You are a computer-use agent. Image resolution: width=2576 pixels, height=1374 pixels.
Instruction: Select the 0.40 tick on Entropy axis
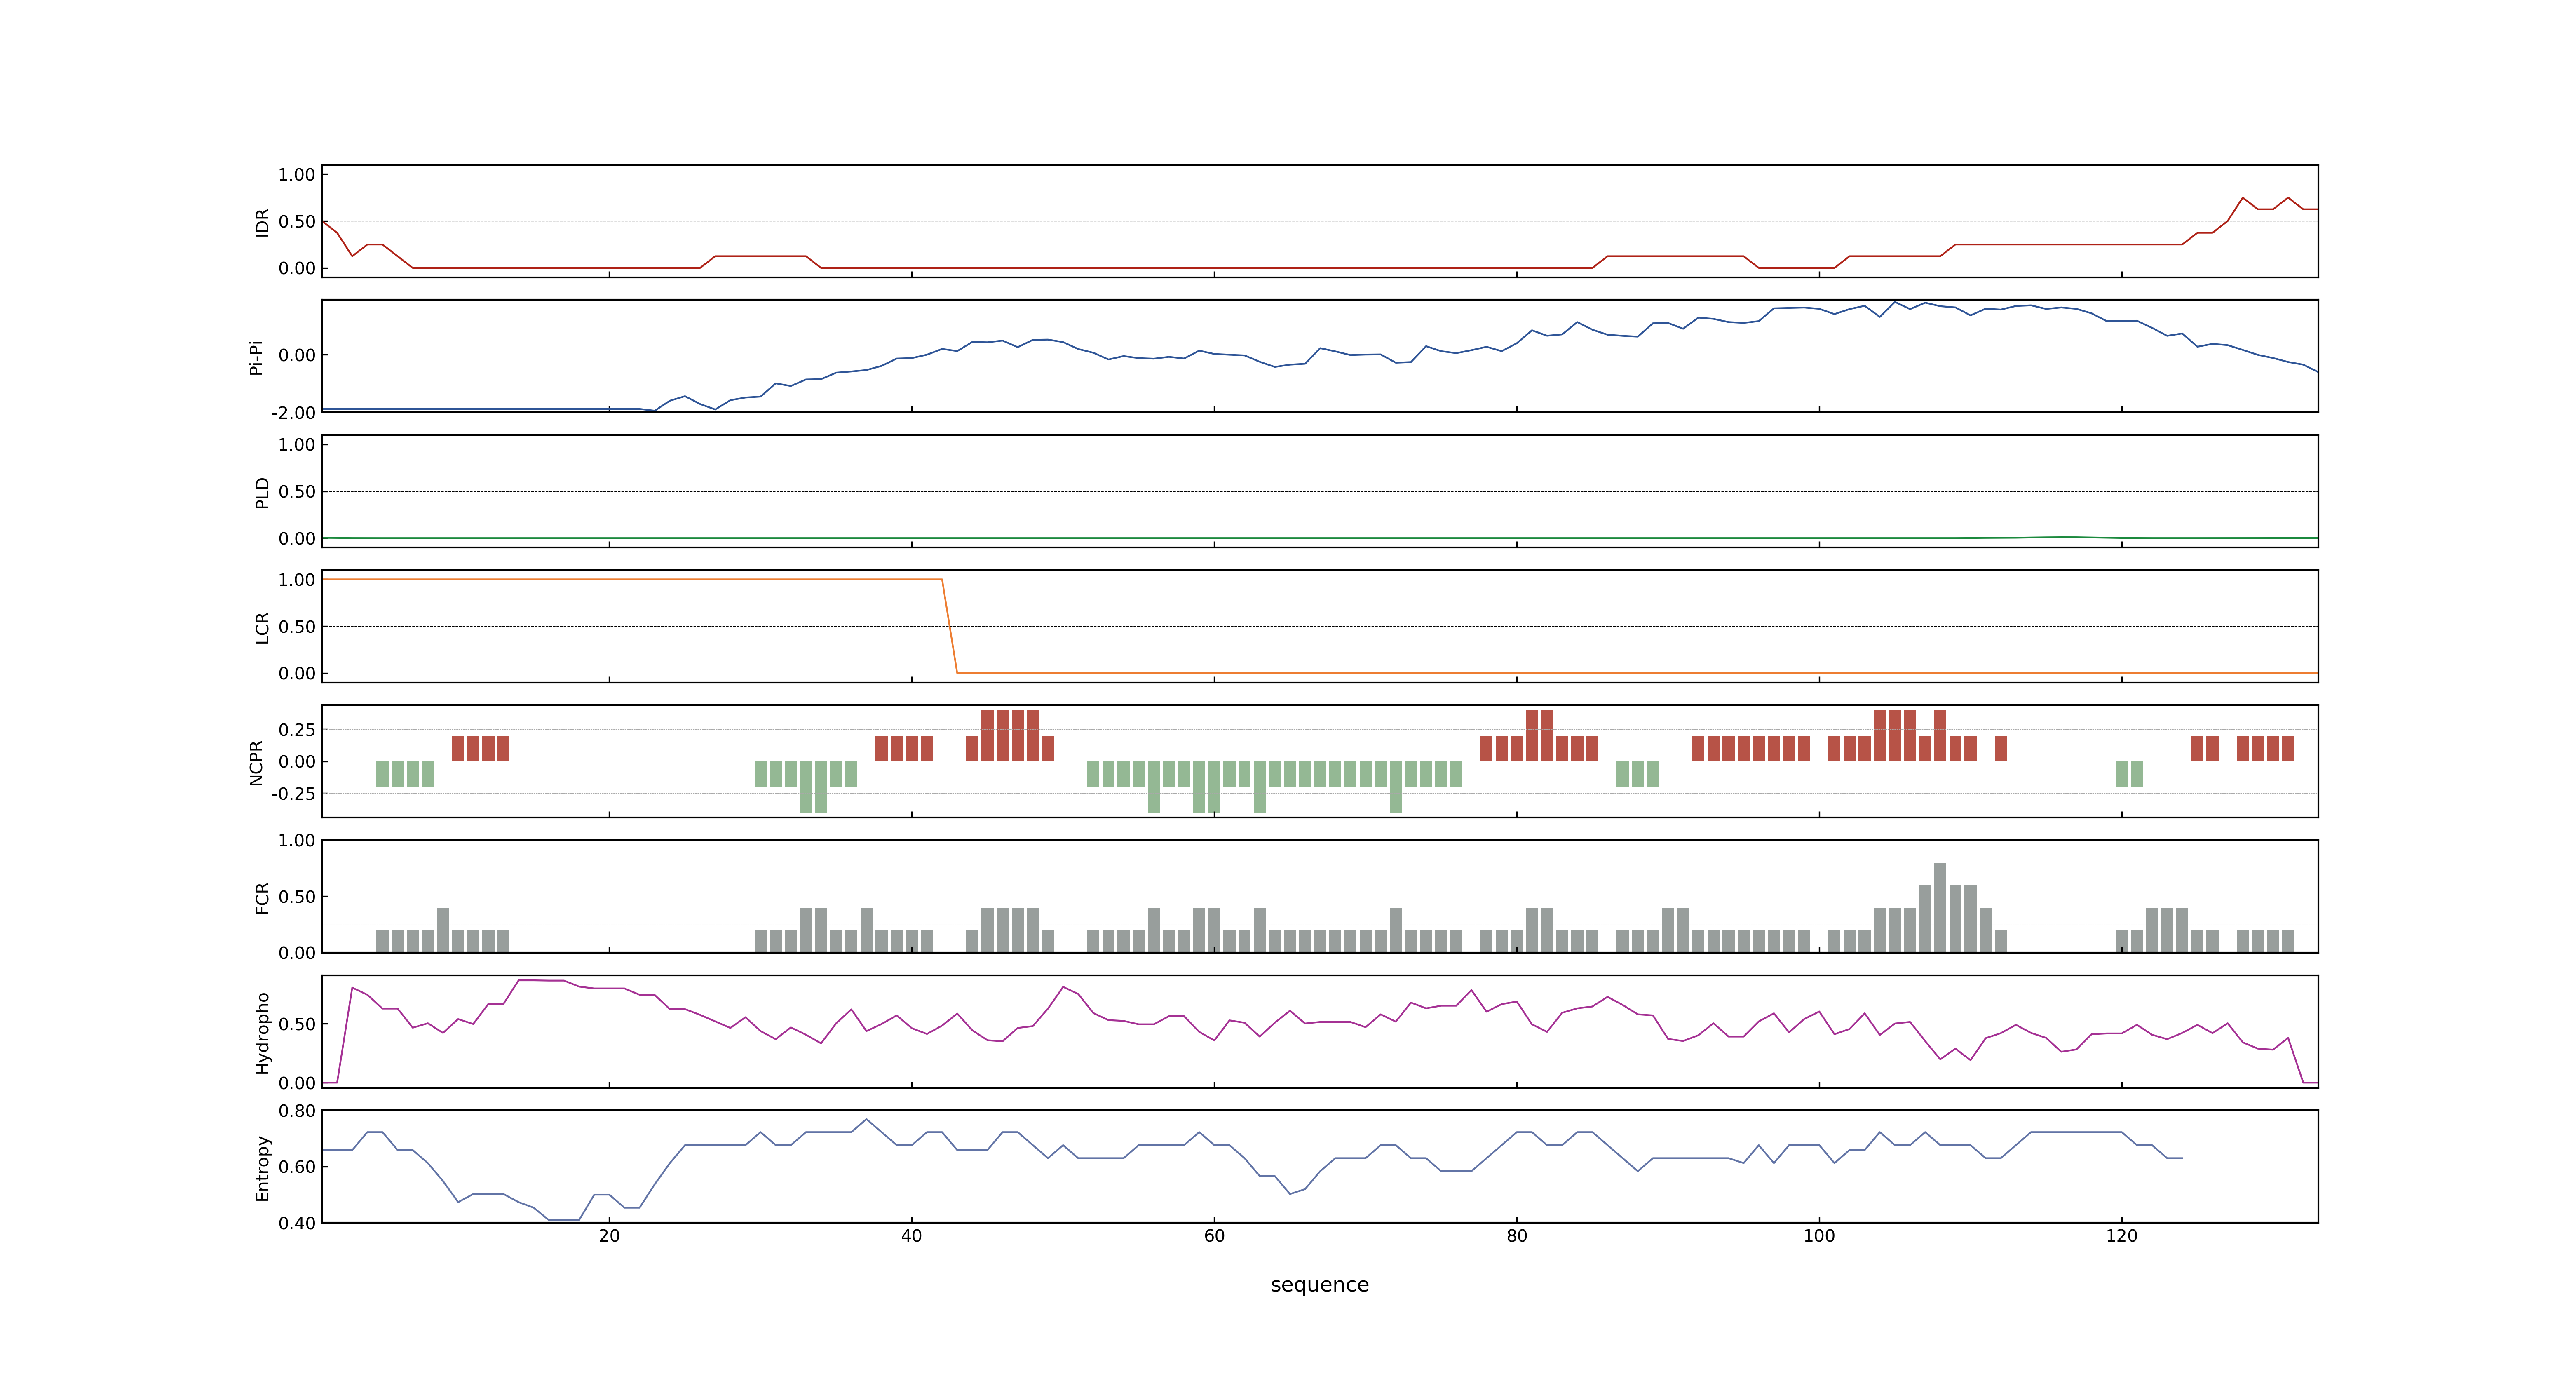point(297,1223)
